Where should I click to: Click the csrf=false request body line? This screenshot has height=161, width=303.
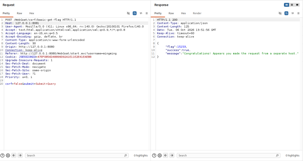(30, 84)
